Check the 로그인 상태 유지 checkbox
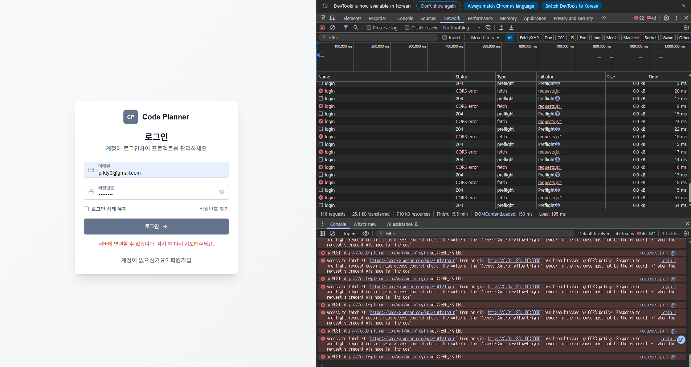Image resolution: width=691 pixels, height=367 pixels. click(x=86, y=209)
